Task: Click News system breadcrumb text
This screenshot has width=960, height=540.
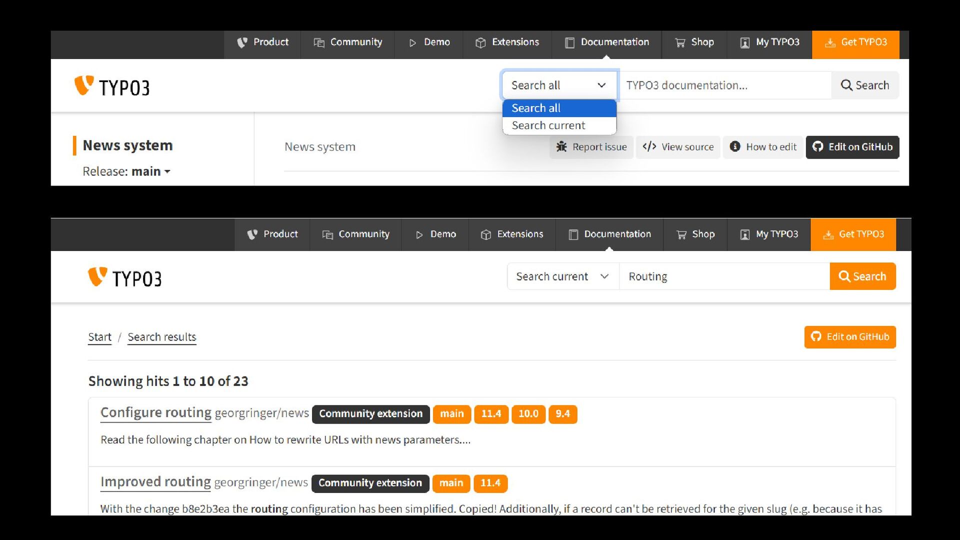Action: (320, 147)
